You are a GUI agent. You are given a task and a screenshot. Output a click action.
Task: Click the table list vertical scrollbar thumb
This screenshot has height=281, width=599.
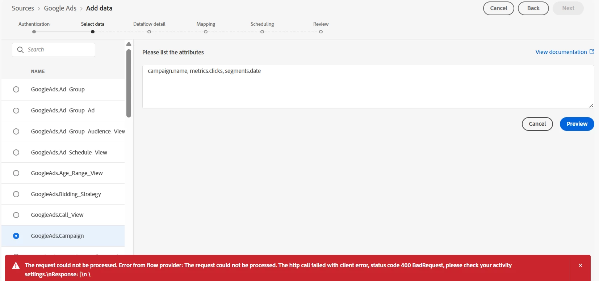129,83
